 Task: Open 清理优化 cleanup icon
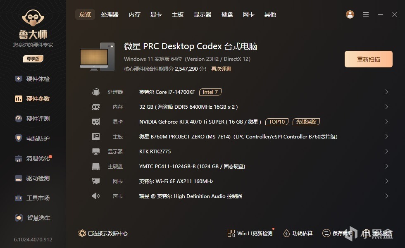point(19,158)
